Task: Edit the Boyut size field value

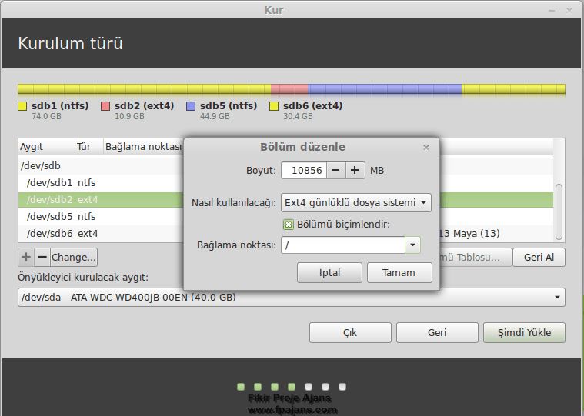Action: tap(304, 171)
